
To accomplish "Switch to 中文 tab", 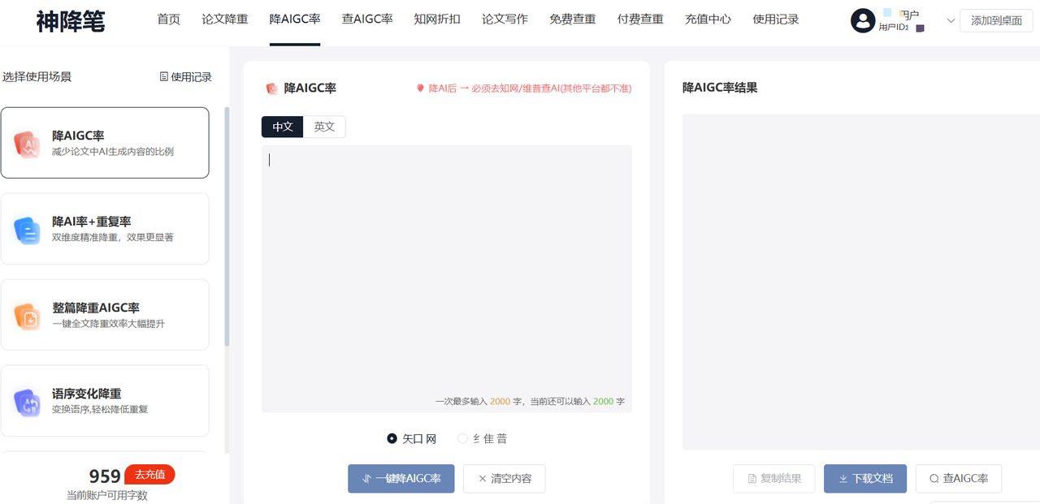I will pos(283,127).
